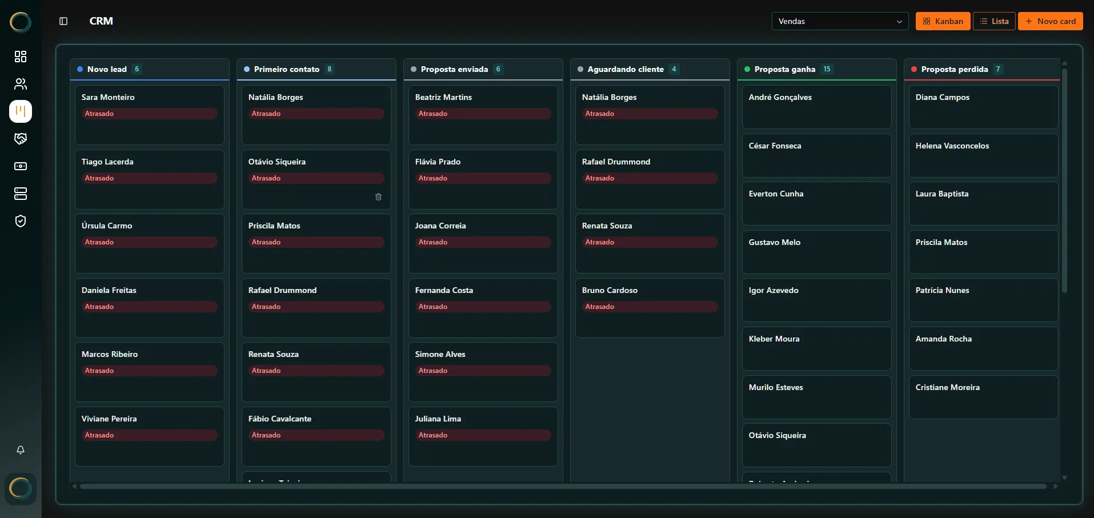Image resolution: width=1094 pixels, height=518 pixels.
Task: Toggle the sidebar panel icon next to CRM
Action: pos(63,21)
